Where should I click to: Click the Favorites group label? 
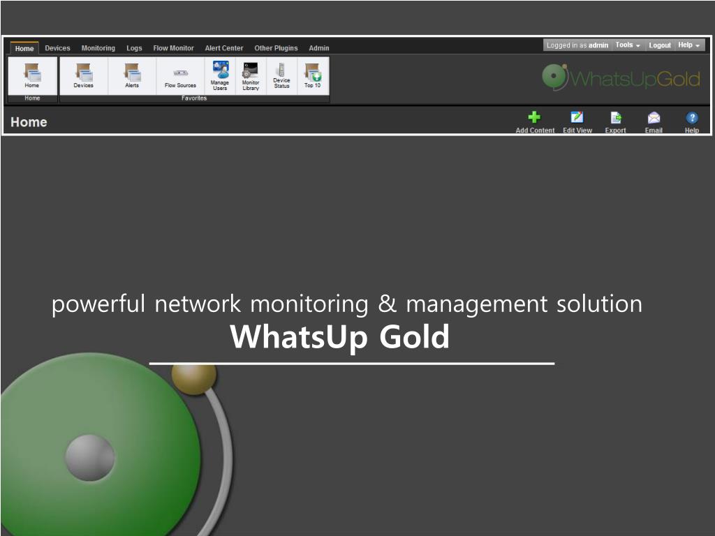pos(194,98)
